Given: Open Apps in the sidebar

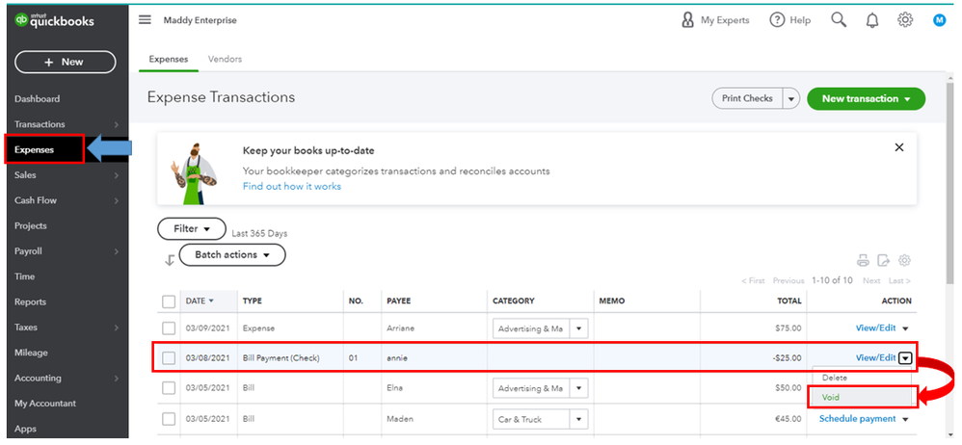Looking at the screenshot, I should point(25,429).
